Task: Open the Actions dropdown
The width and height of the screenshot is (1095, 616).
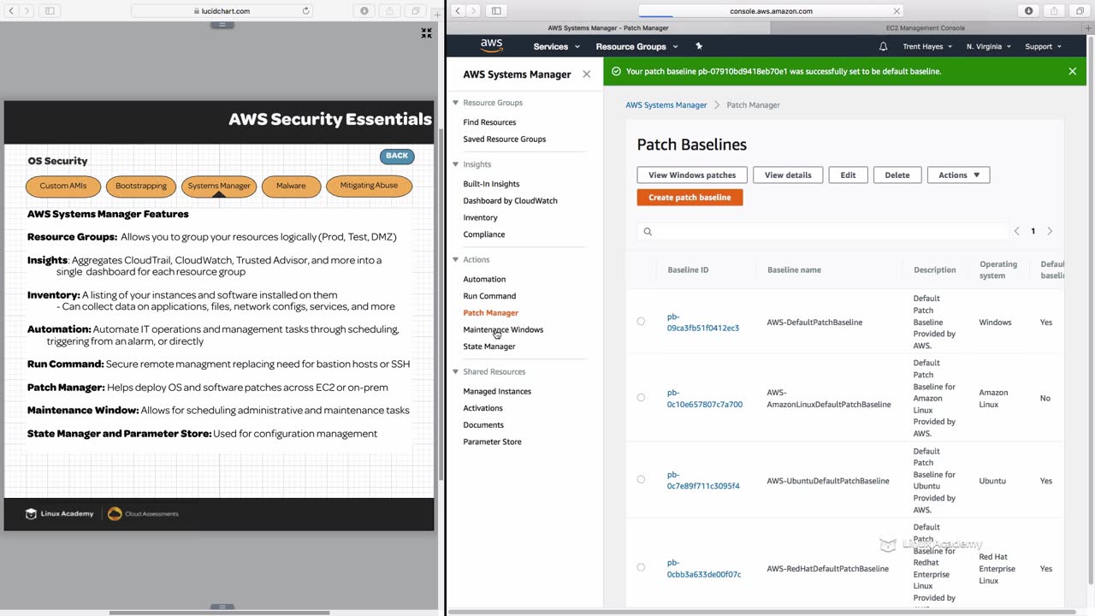Action: pos(958,175)
